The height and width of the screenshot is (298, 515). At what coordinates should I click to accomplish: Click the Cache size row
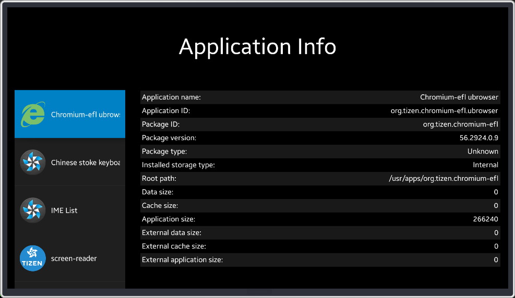320,205
